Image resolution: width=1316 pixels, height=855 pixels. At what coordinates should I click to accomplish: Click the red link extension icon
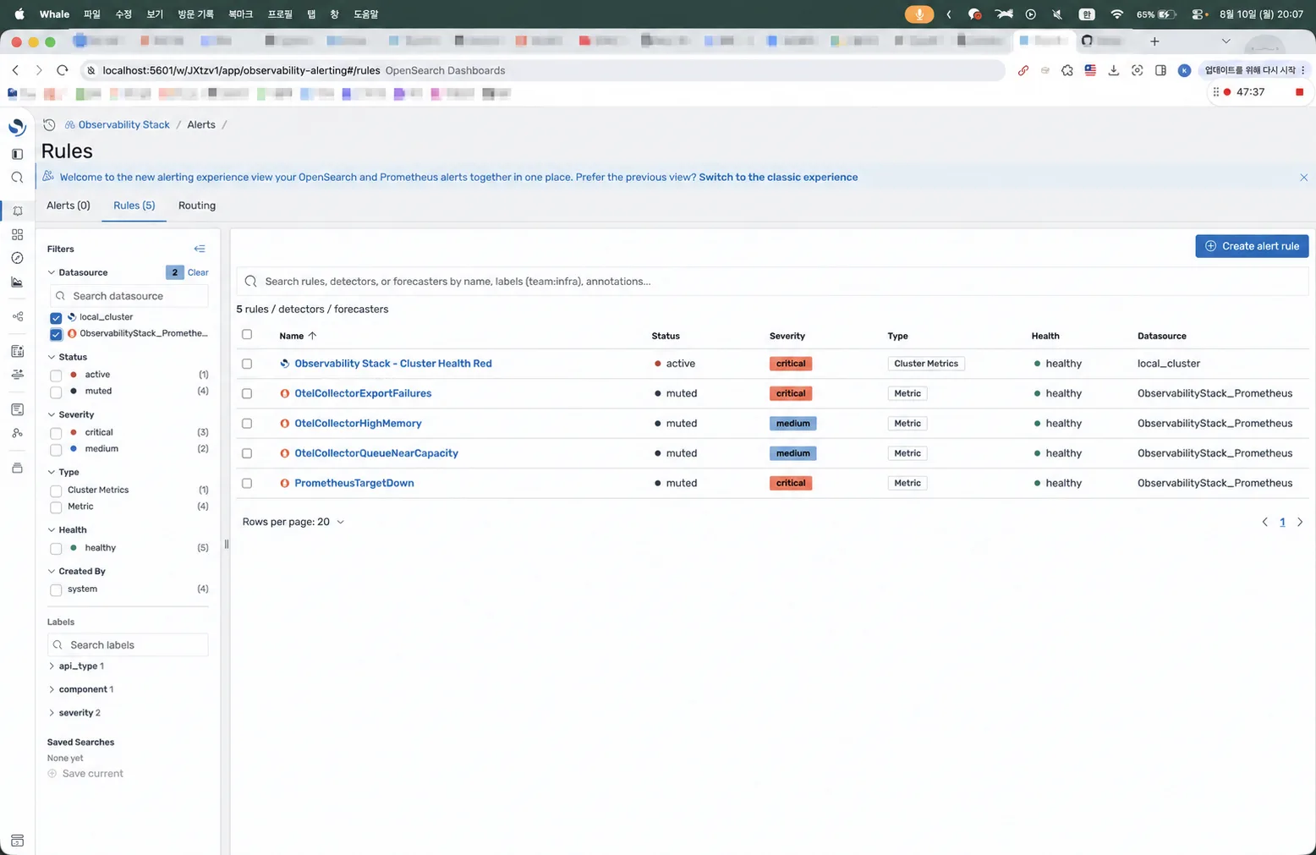coord(1023,70)
